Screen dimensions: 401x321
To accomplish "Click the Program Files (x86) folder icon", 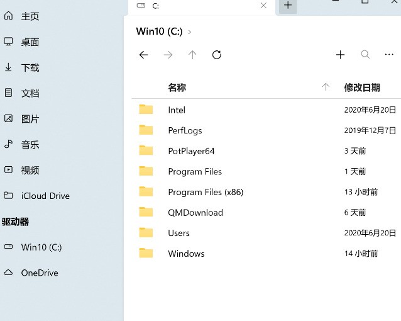I will pyautogui.click(x=146, y=191).
